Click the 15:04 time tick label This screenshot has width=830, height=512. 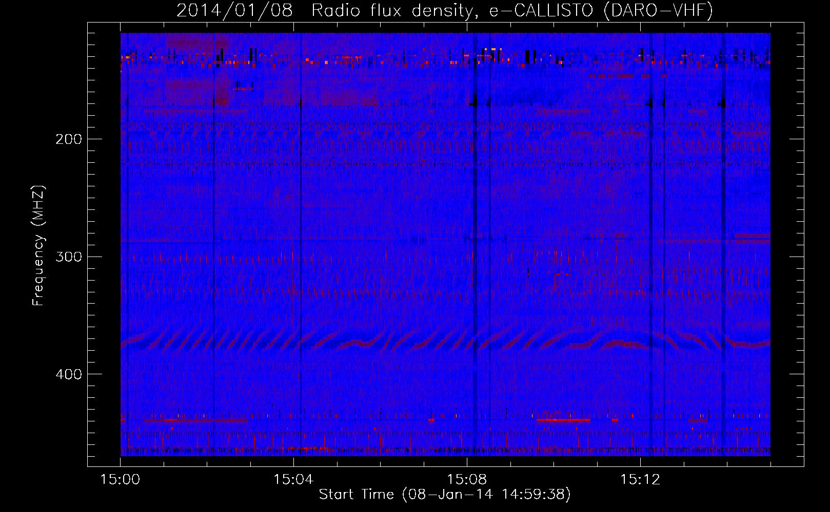pos(293,480)
